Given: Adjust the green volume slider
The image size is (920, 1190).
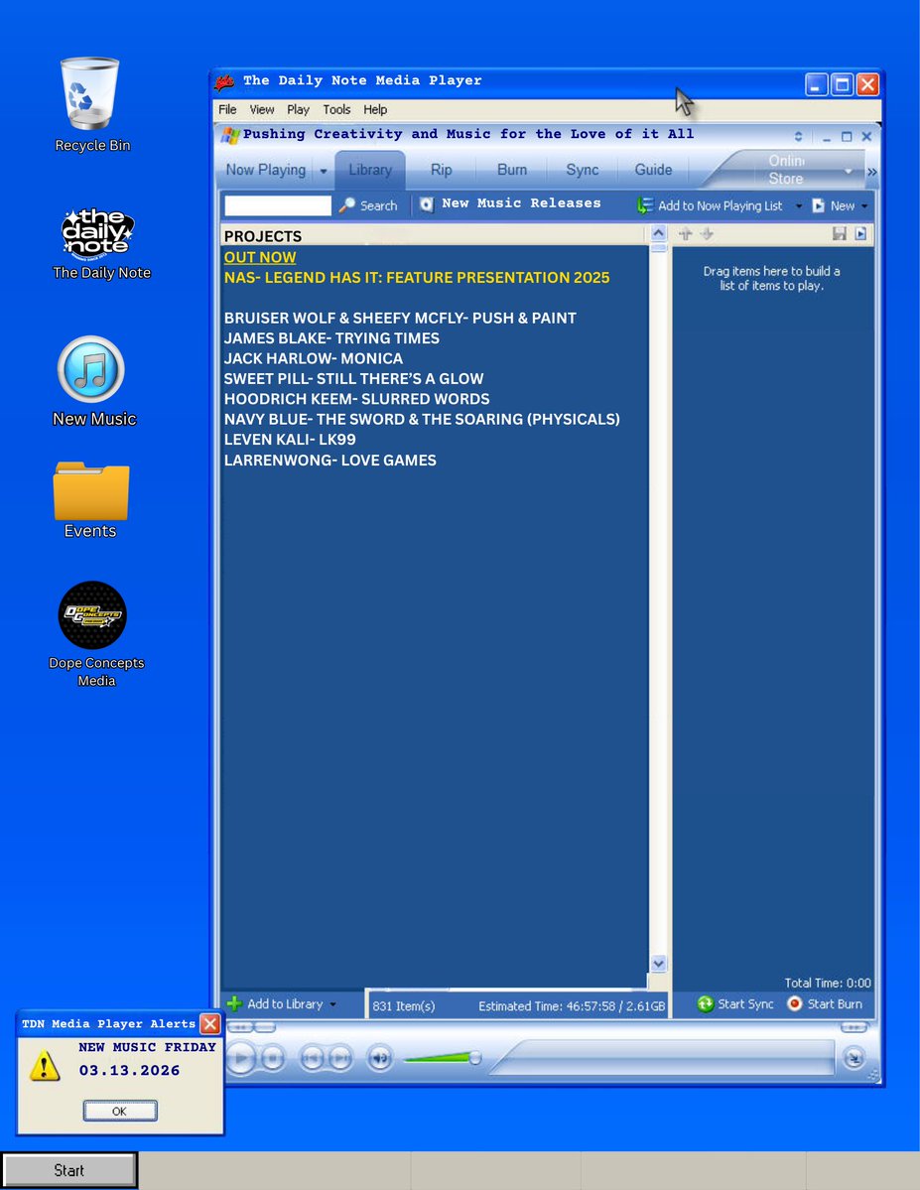Looking at the screenshot, I should click(x=443, y=1057).
